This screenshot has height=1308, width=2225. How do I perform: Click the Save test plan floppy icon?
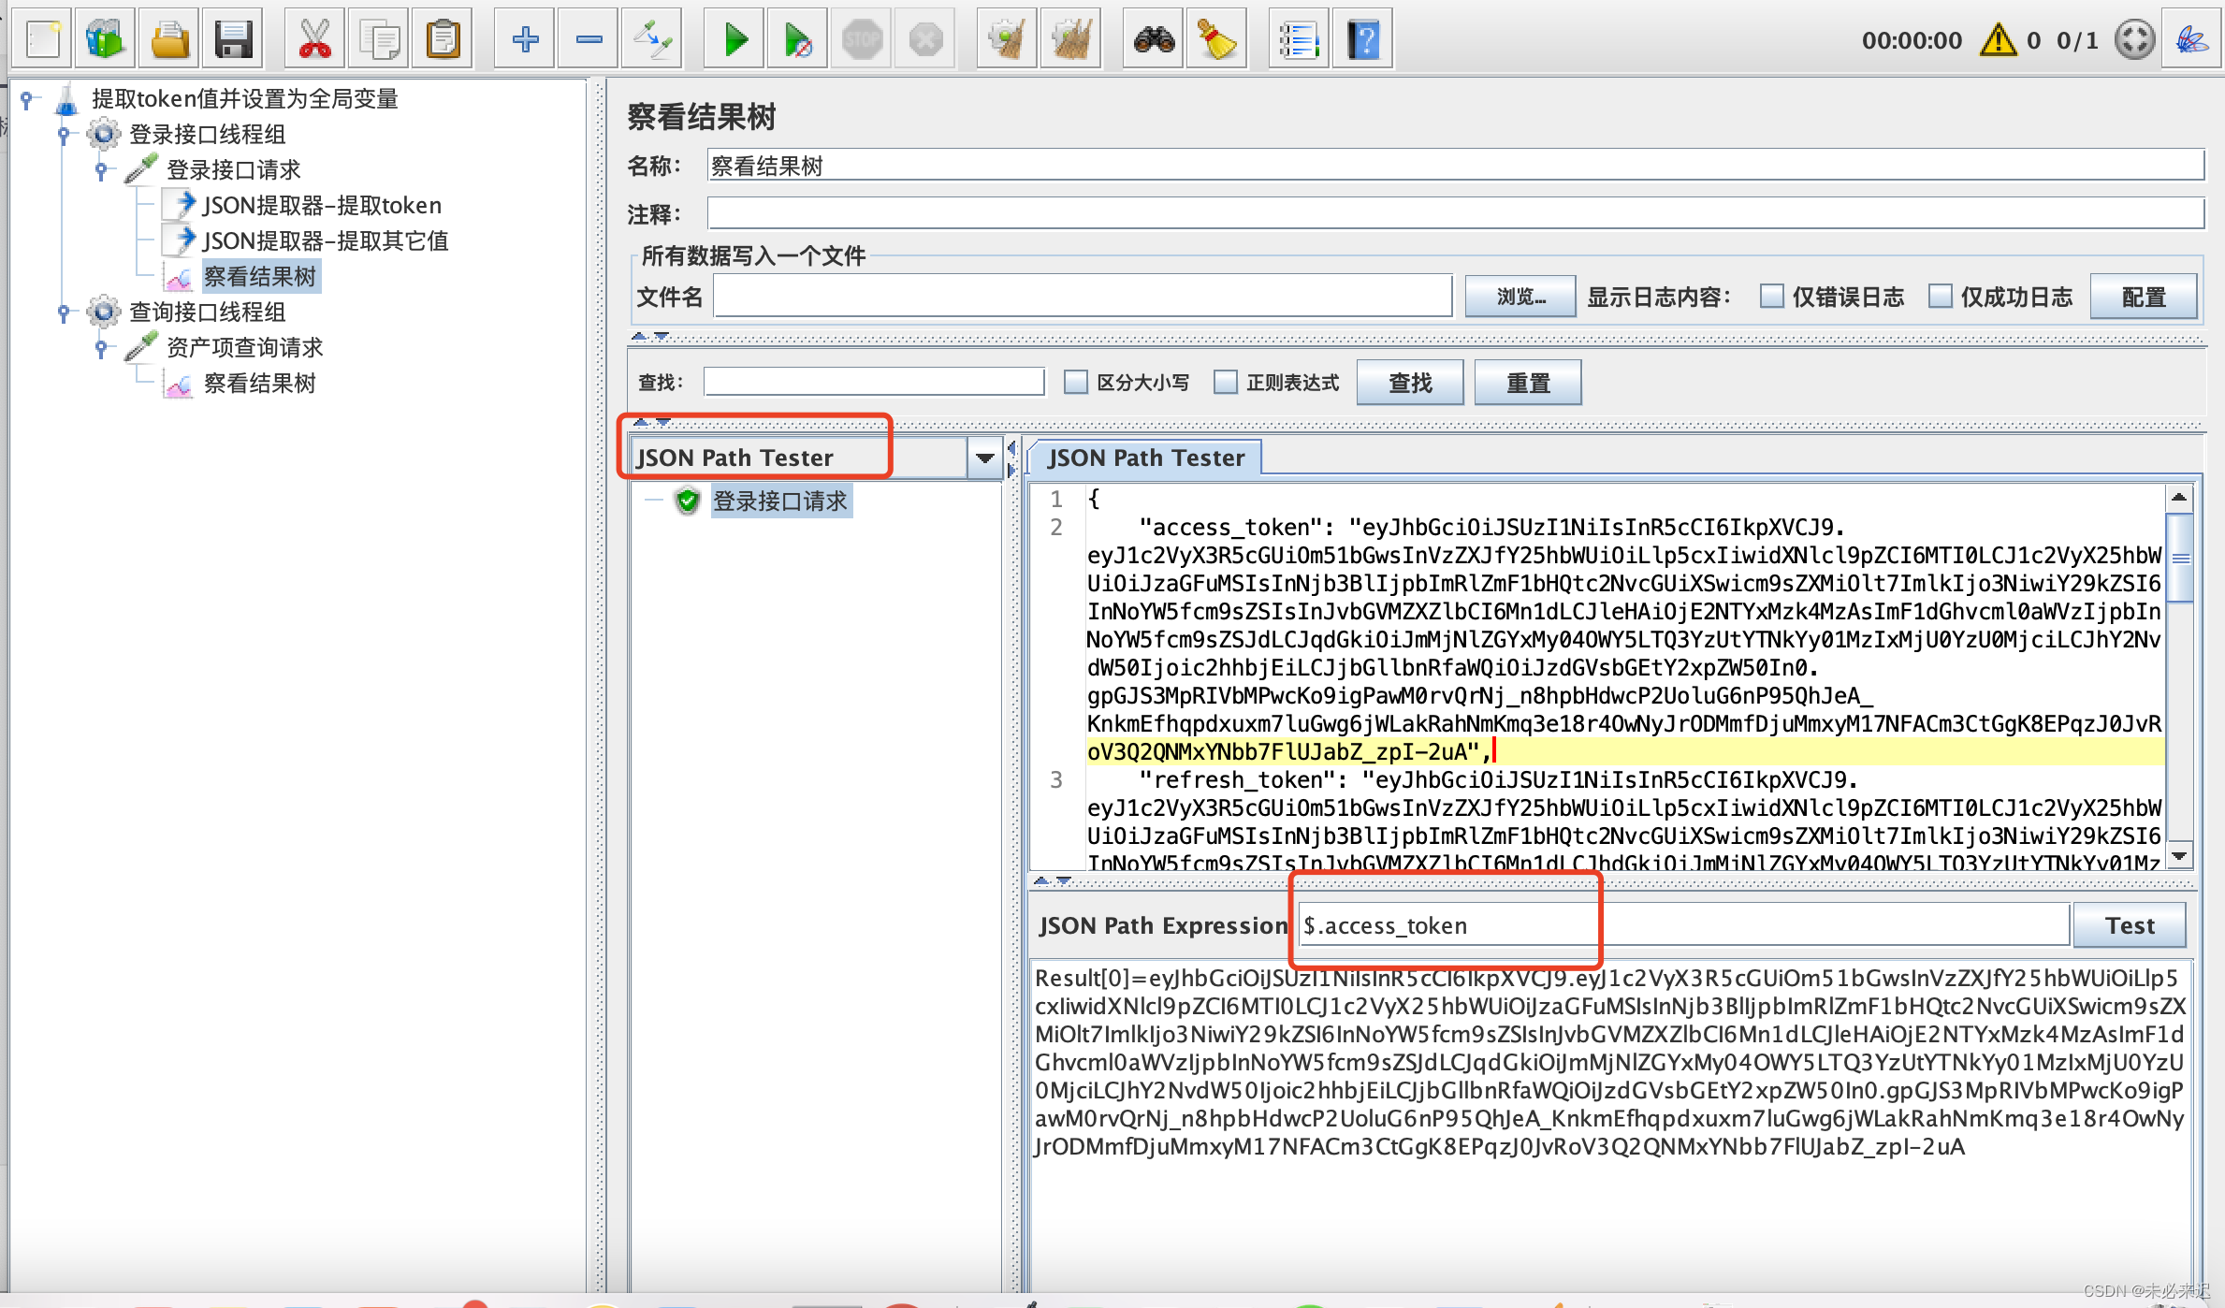(233, 39)
